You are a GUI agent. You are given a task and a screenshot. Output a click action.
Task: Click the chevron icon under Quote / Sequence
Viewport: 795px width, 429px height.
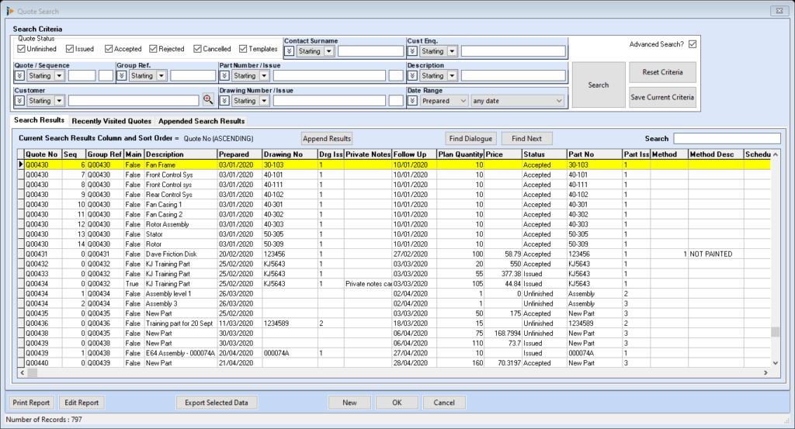pos(19,76)
